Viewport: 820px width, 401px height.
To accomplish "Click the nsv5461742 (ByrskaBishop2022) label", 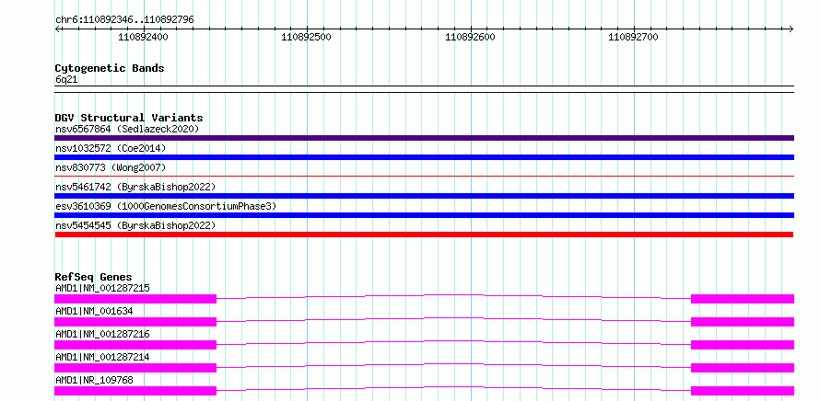I will pyautogui.click(x=135, y=187).
